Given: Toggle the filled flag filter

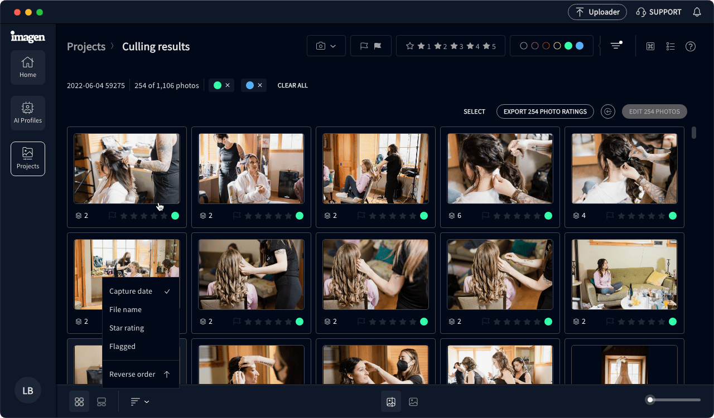Looking at the screenshot, I should (x=378, y=46).
